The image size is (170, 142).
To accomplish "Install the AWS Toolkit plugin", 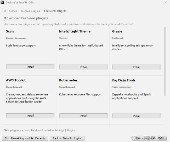I will [x=30, y=116].
